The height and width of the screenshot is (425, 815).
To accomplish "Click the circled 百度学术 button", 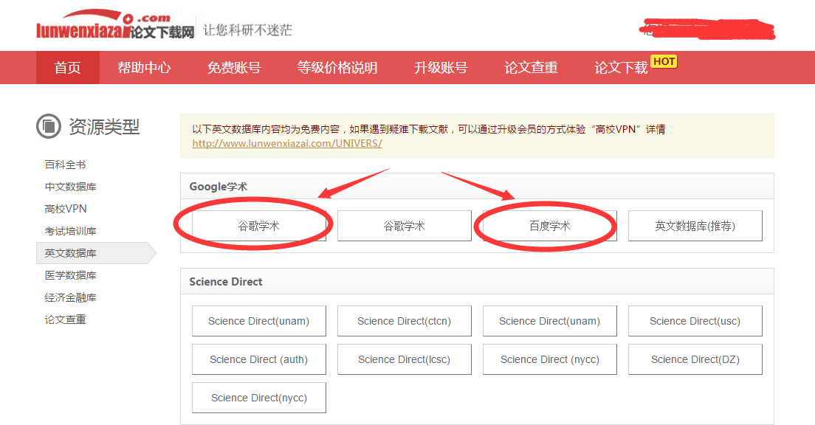I will click(550, 226).
